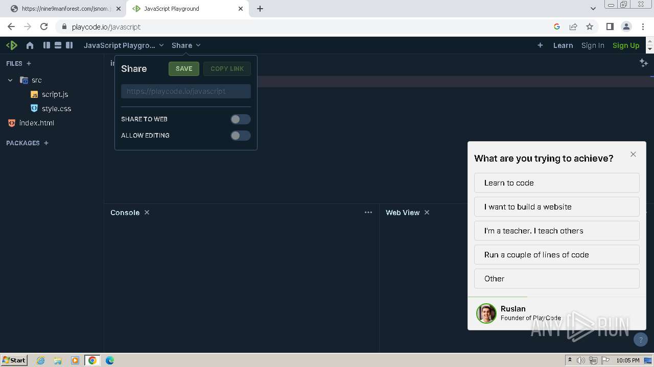Select the Web View tab

click(x=403, y=213)
